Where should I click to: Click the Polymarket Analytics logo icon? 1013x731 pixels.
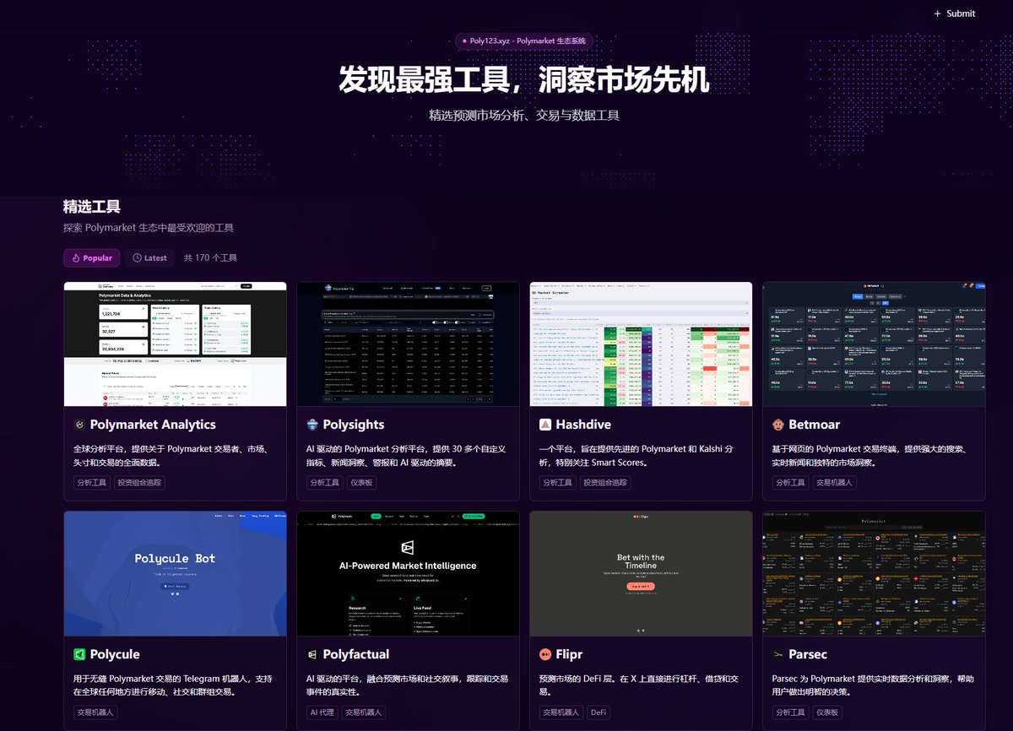[79, 425]
